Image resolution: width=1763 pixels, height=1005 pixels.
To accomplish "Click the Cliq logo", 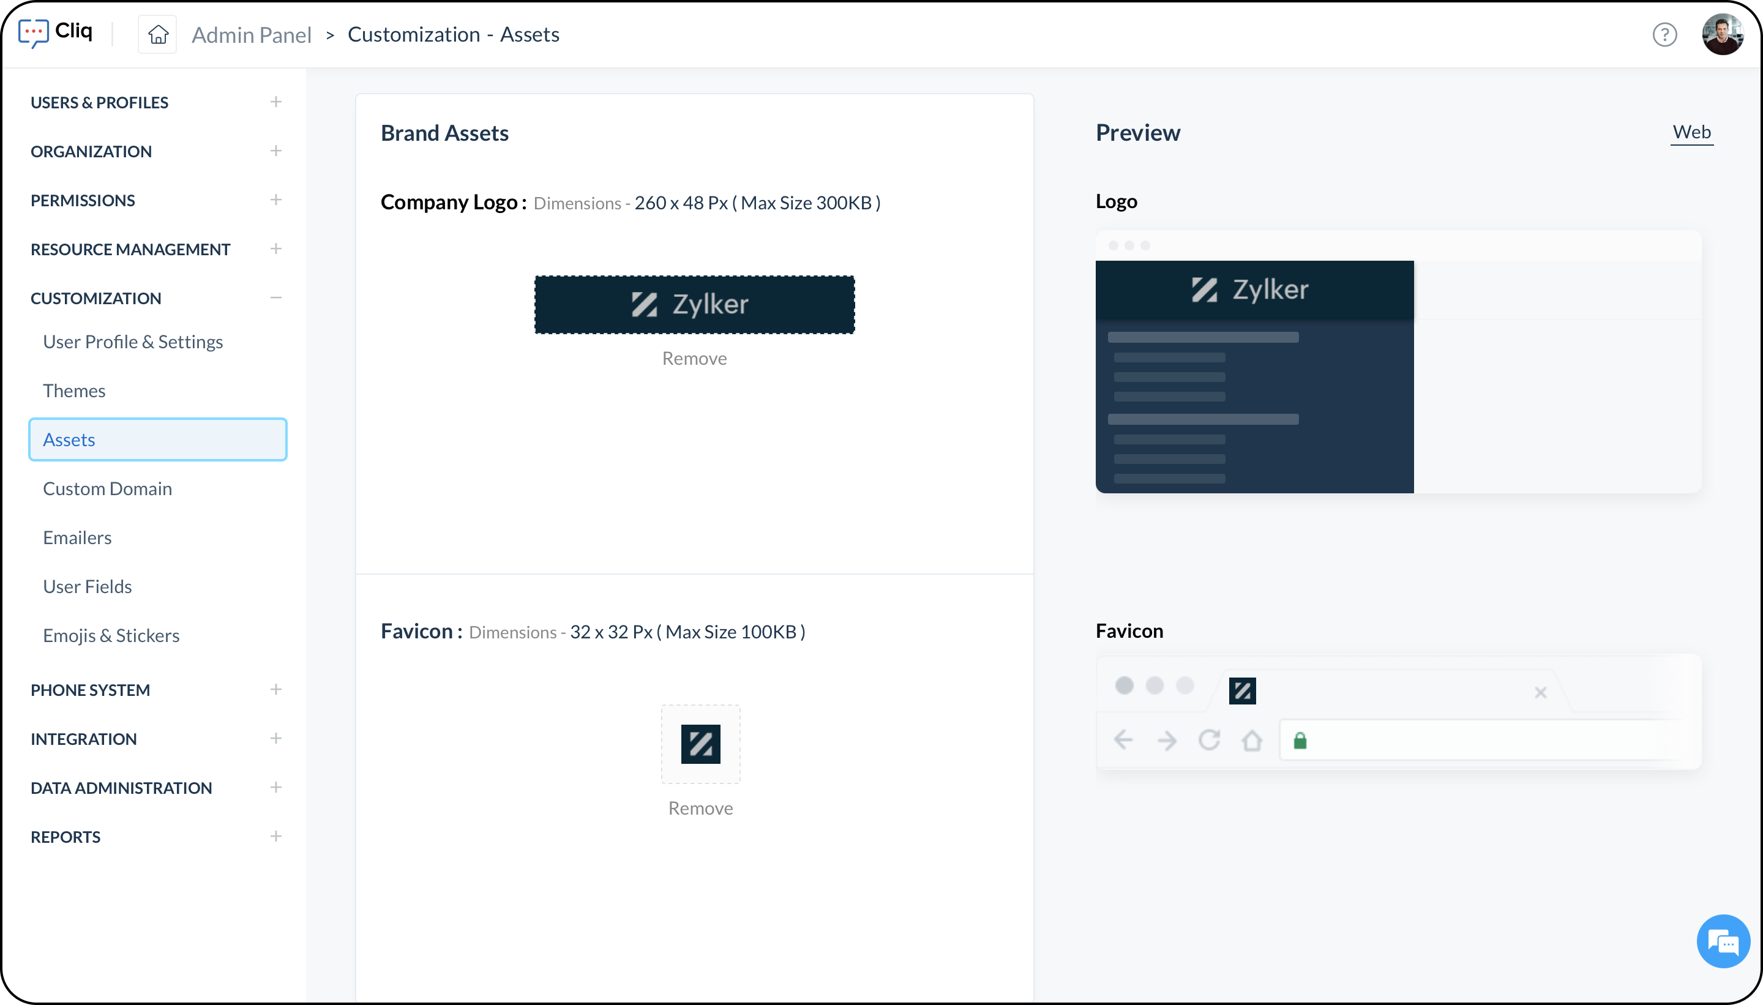I will point(55,32).
